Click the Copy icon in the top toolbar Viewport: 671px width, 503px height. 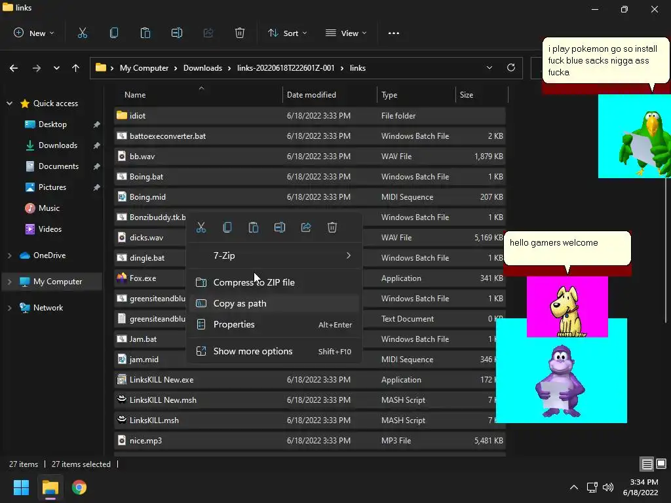[x=114, y=33]
